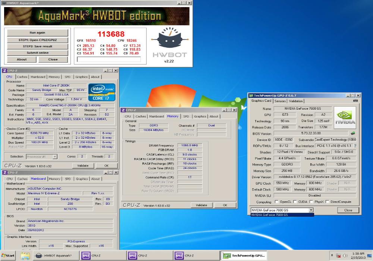The image size is (373, 261).
Task: Click OK in CPU-Z Memory window
Action: [225, 205]
